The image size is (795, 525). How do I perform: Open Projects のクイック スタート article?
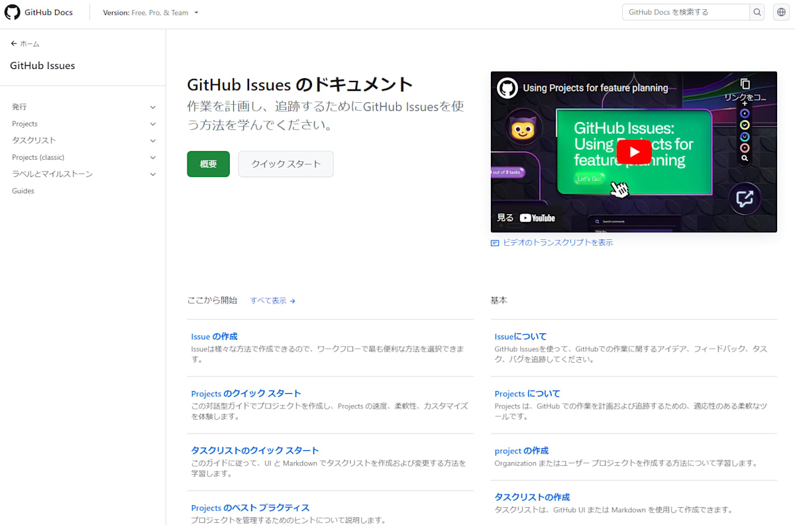(246, 394)
